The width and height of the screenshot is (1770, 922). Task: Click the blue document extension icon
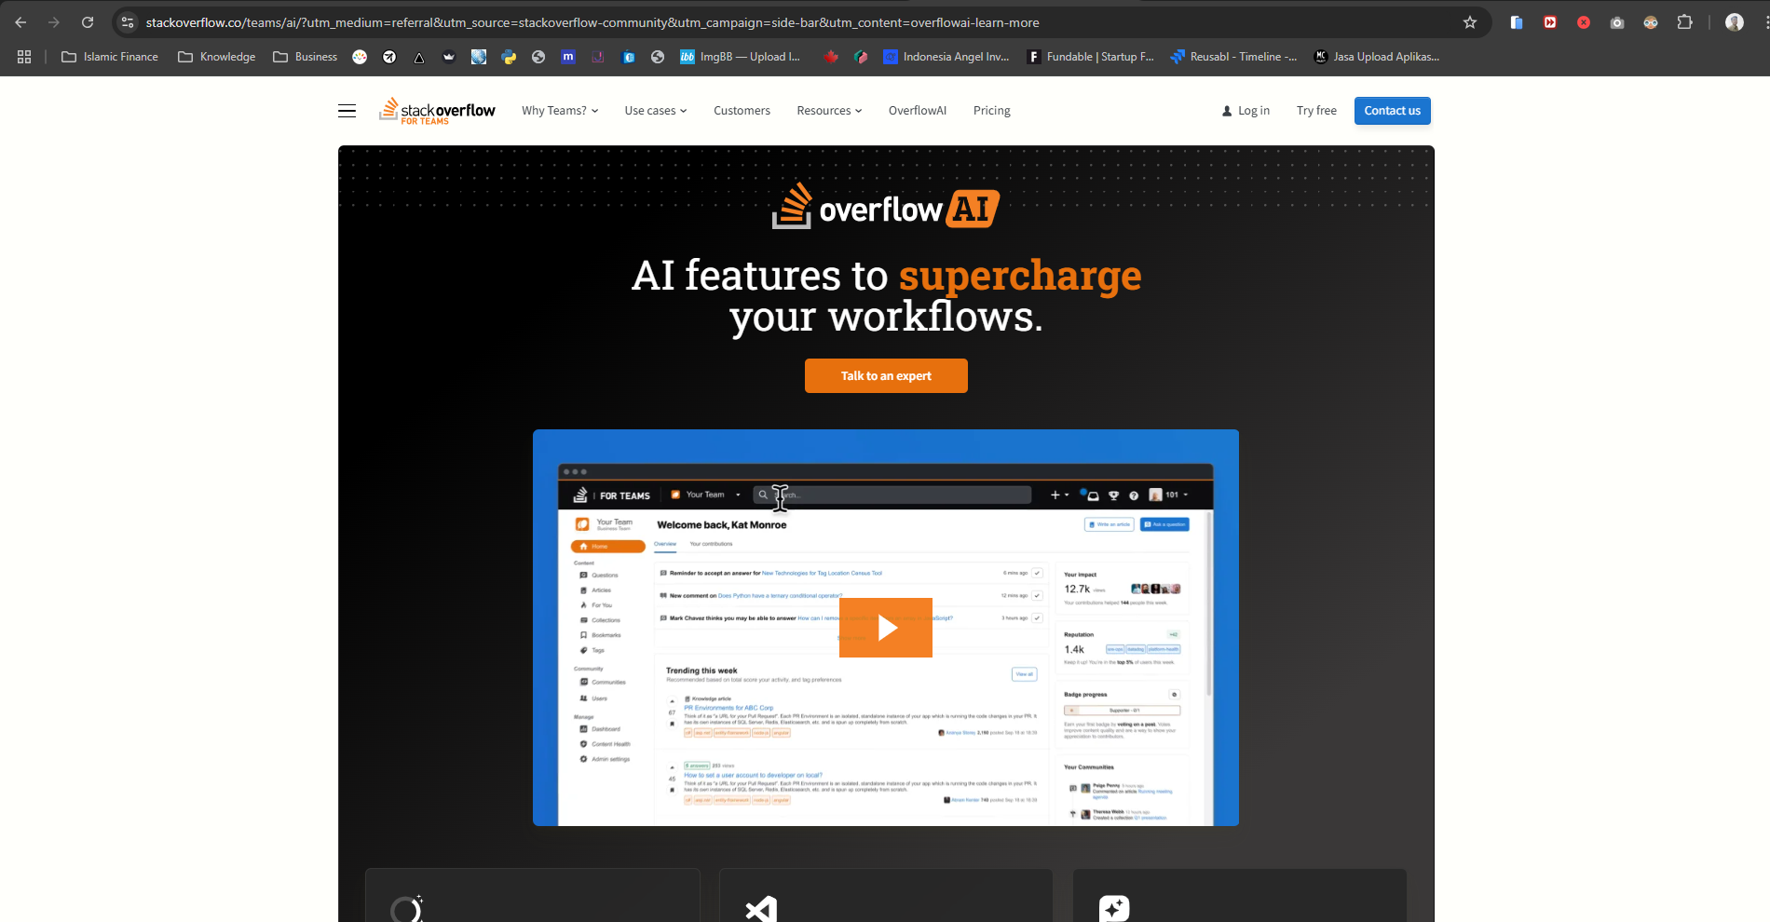click(x=1517, y=22)
